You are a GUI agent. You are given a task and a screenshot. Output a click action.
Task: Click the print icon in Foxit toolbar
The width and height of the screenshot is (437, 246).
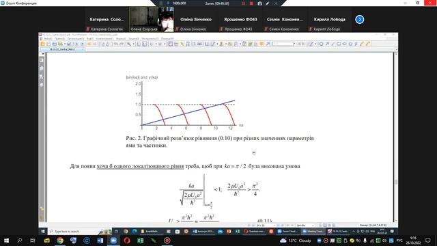click(55, 44)
